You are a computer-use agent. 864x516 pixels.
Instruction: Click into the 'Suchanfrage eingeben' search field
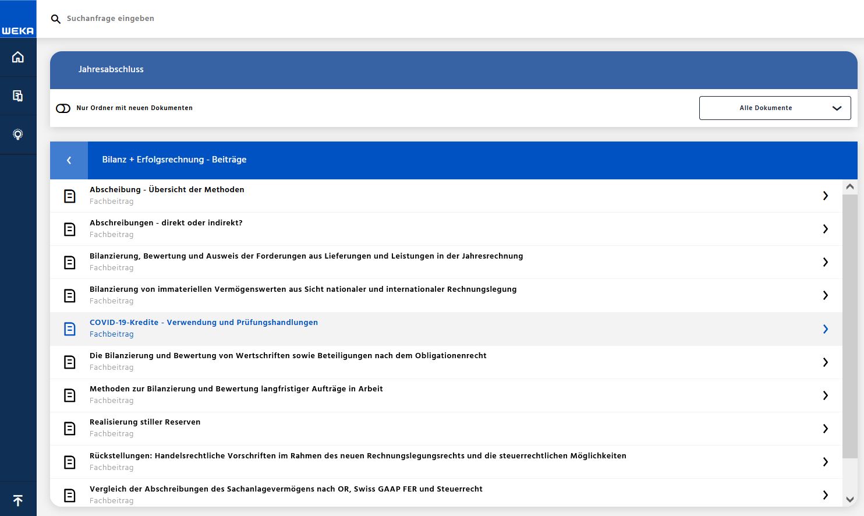tap(233, 19)
